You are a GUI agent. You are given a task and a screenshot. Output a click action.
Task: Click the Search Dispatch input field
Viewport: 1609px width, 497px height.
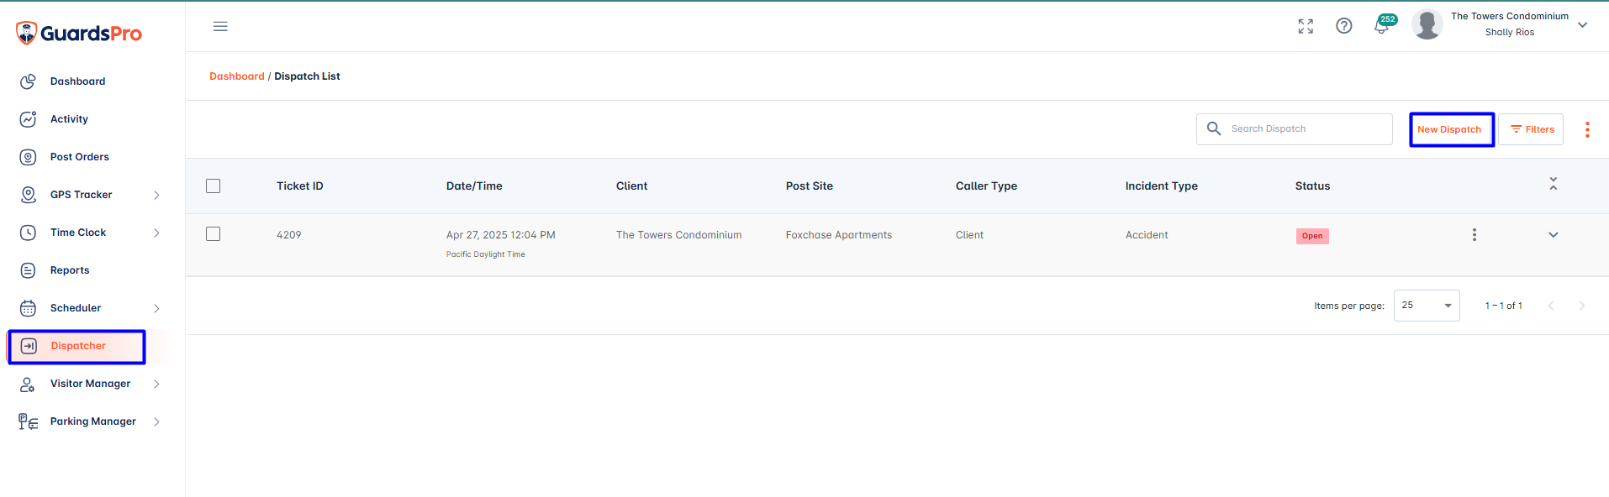1295,129
